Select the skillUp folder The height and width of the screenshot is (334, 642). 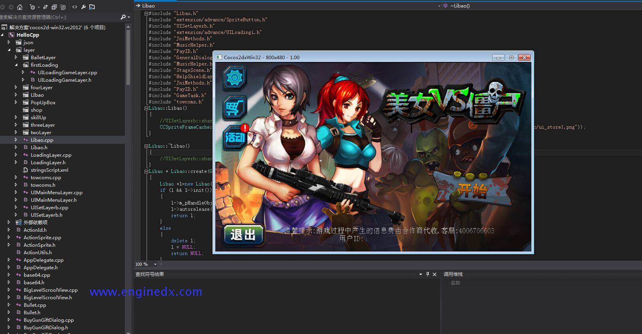38,117
